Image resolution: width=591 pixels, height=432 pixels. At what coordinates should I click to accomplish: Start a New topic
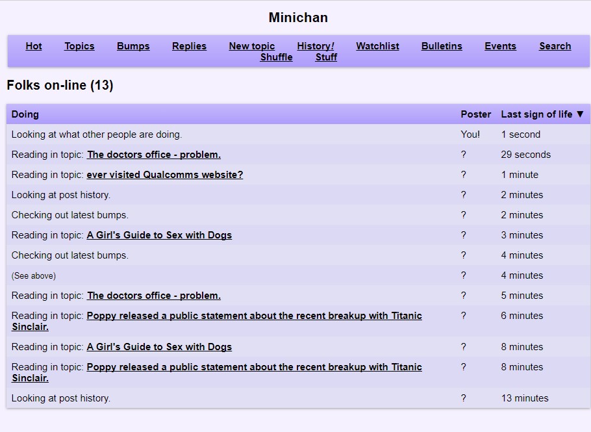point(251,46)
